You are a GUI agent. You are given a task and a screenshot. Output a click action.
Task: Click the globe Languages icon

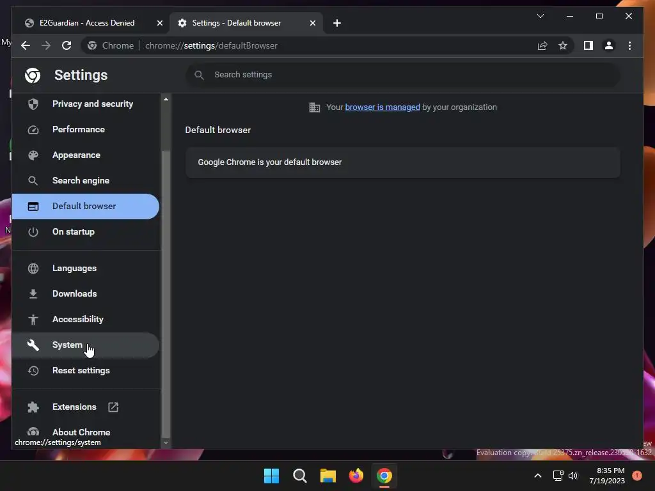click(33, 268)
